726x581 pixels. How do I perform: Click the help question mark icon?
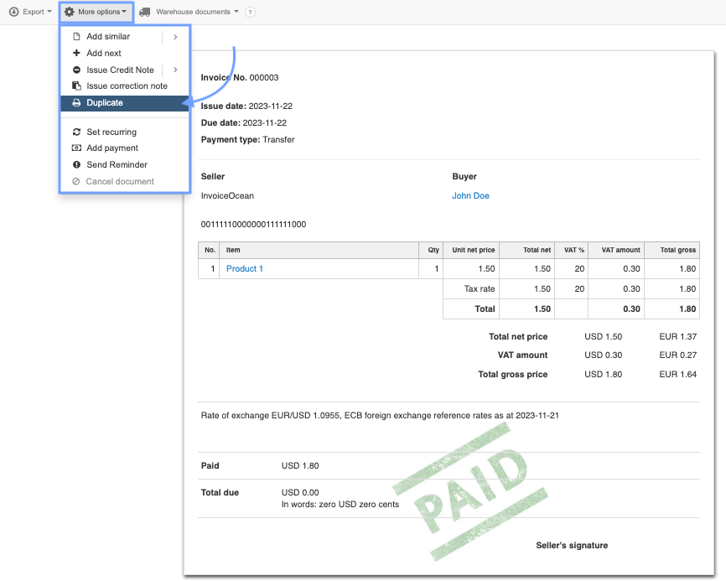[x=250, y=13]
